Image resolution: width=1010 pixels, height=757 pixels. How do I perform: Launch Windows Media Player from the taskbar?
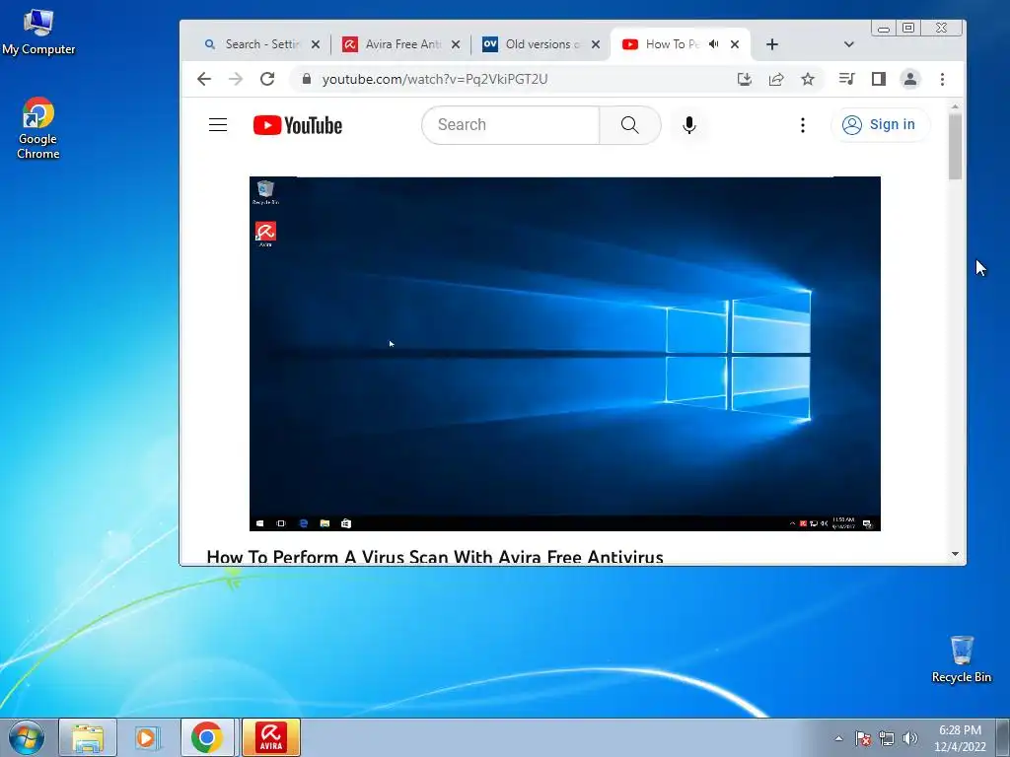tap(147, 737)
